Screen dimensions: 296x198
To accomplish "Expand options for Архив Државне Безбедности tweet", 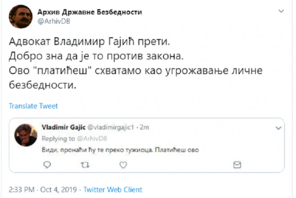I will (280, 11).
